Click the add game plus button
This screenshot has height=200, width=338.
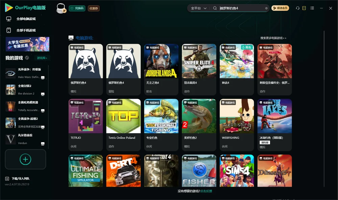[25, 159]
